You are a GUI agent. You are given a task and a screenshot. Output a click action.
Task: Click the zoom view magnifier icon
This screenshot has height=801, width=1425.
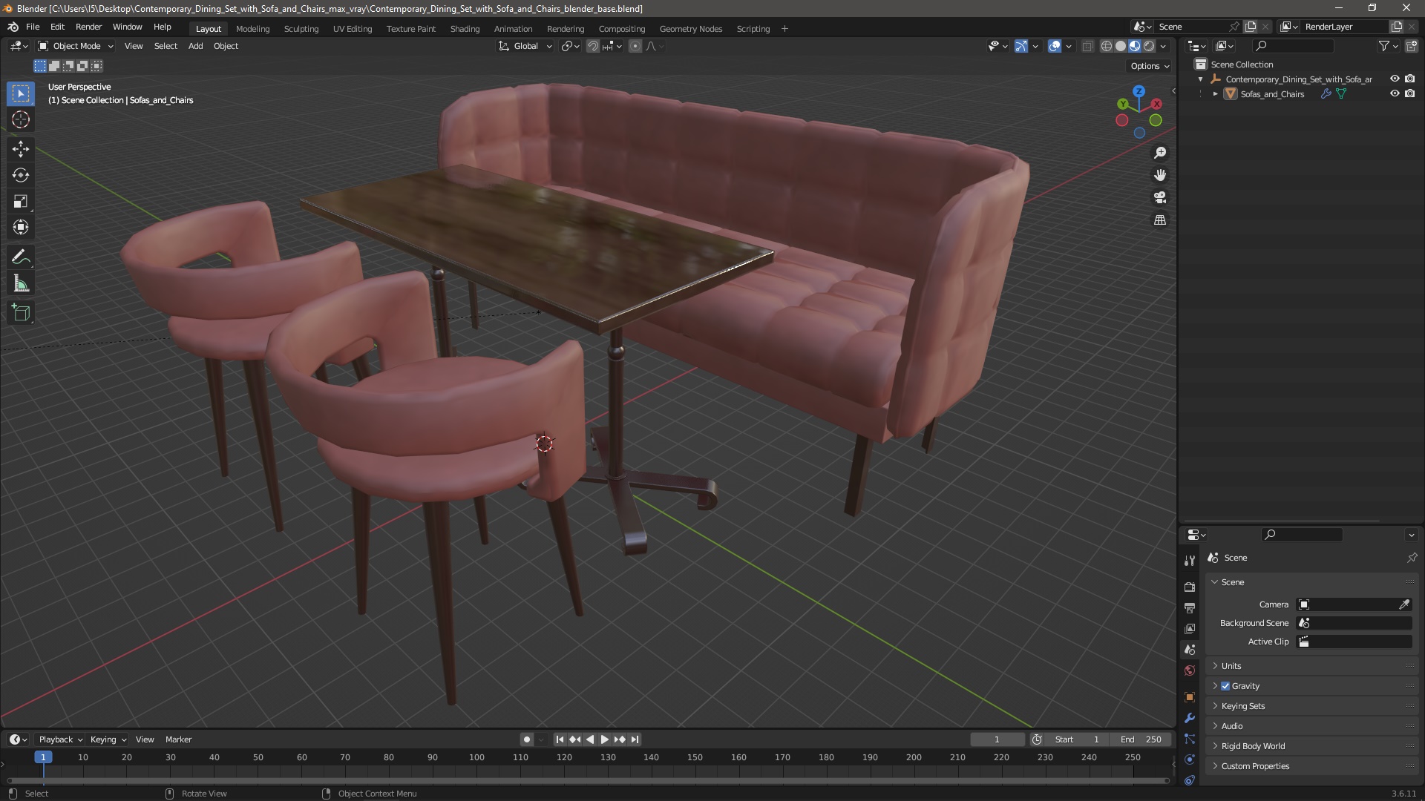click(1159, 153)
